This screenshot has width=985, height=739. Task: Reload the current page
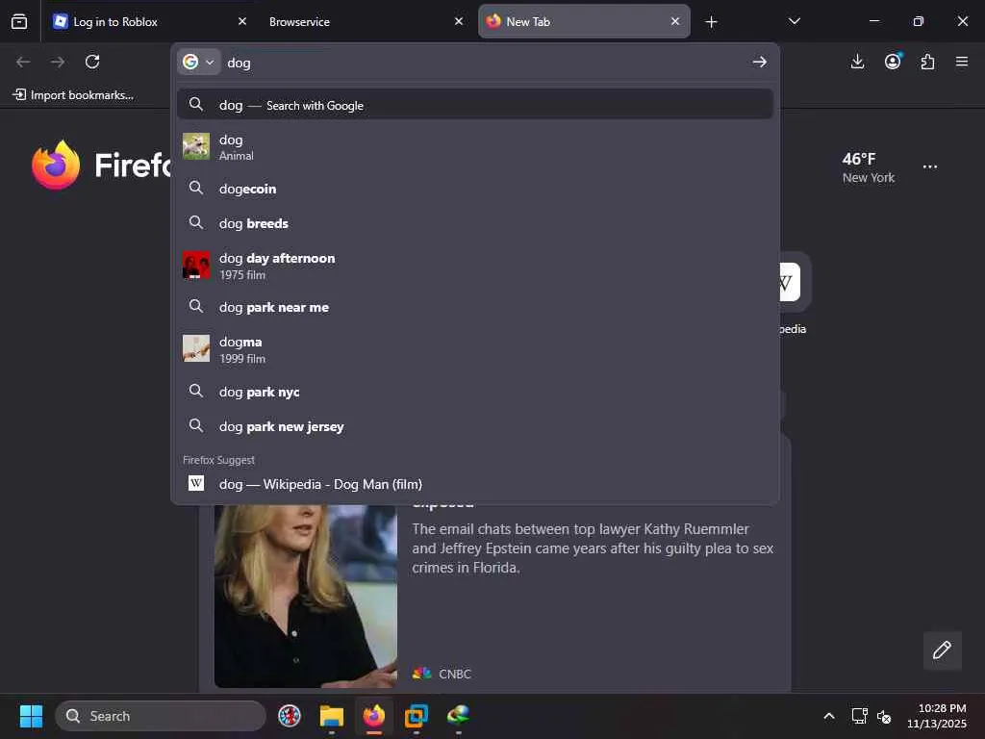pos(92,62)
